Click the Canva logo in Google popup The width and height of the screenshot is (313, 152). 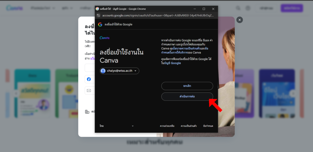[105, 37]
